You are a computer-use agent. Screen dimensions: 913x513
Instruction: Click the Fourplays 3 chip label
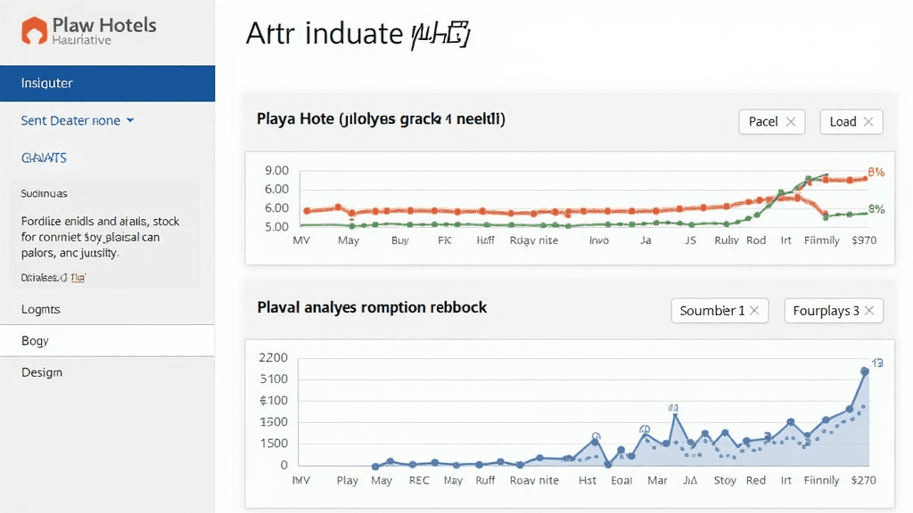pos(827,311)
